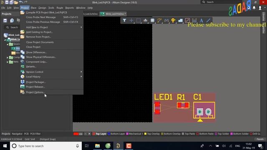The width and height of the screenshot is (267, 150).
Task: Click Close Project Documents entry
Action: [x=52, y=42]
